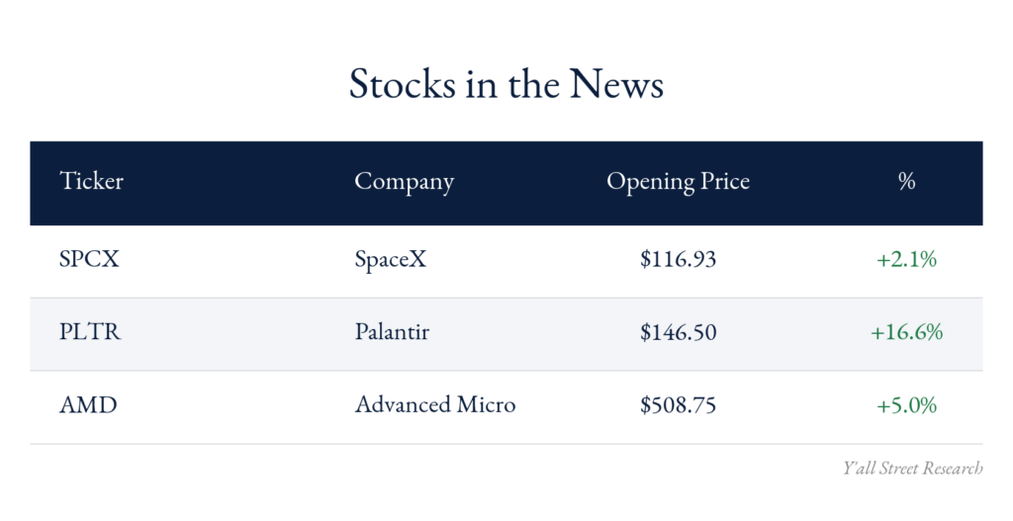Select the $146.50 opening price
This screenshot has height=521, width=1013.
678,332
